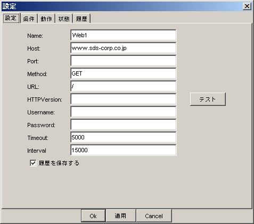The image size is (254, 224).
Task: Confirm with the Ok button
Action: pyautogui.click(x=93, y=215)
